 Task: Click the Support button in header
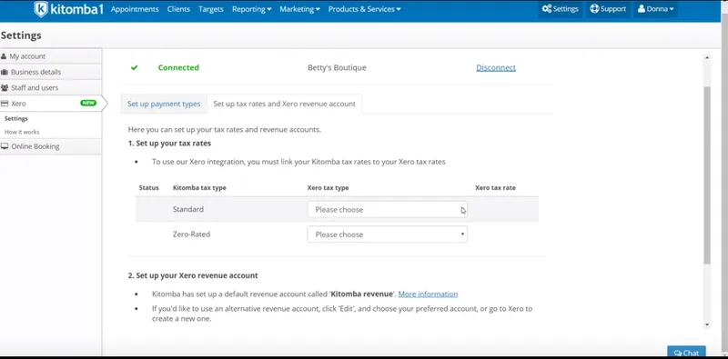click(608, 9)
